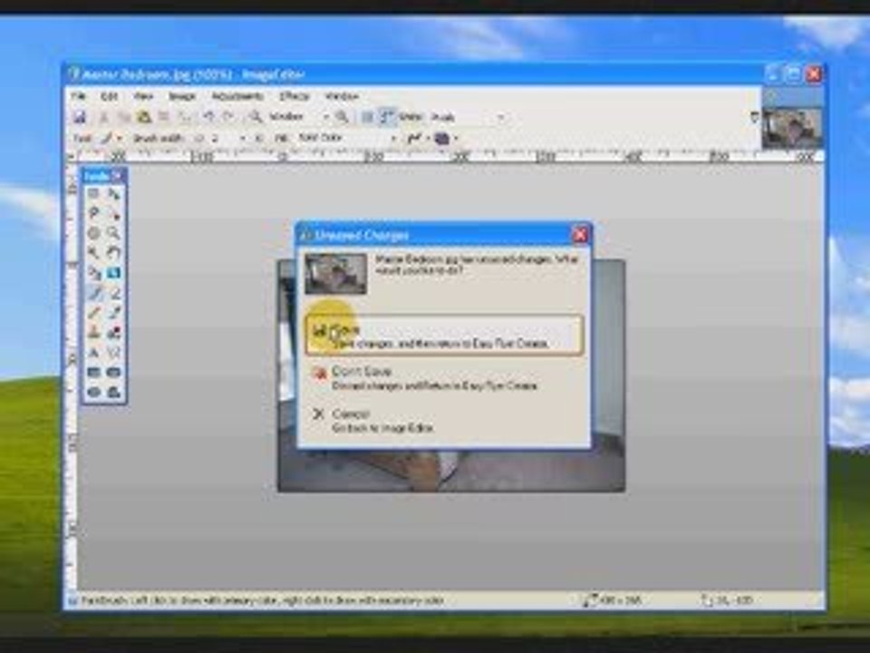870x653 pixels.
Task: Click Don't Save in the dialog
Action: [444, 377]
